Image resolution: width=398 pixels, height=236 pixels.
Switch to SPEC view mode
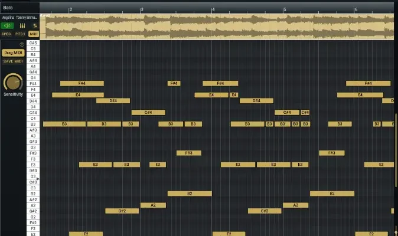tap(6, 34)
